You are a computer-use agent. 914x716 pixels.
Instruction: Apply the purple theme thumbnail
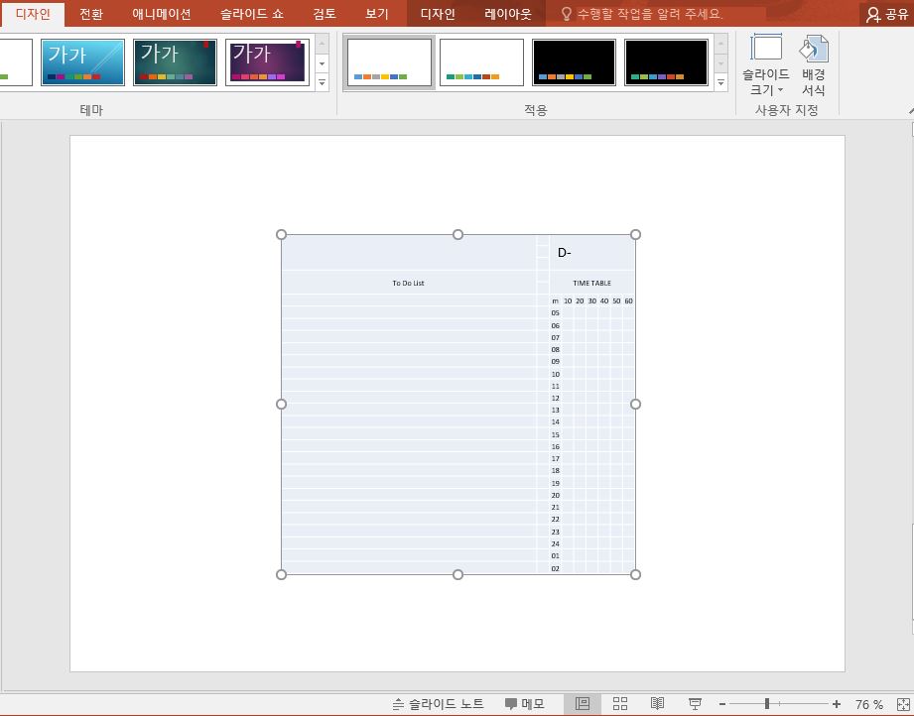pyautogui.click(x=267, y=62)
